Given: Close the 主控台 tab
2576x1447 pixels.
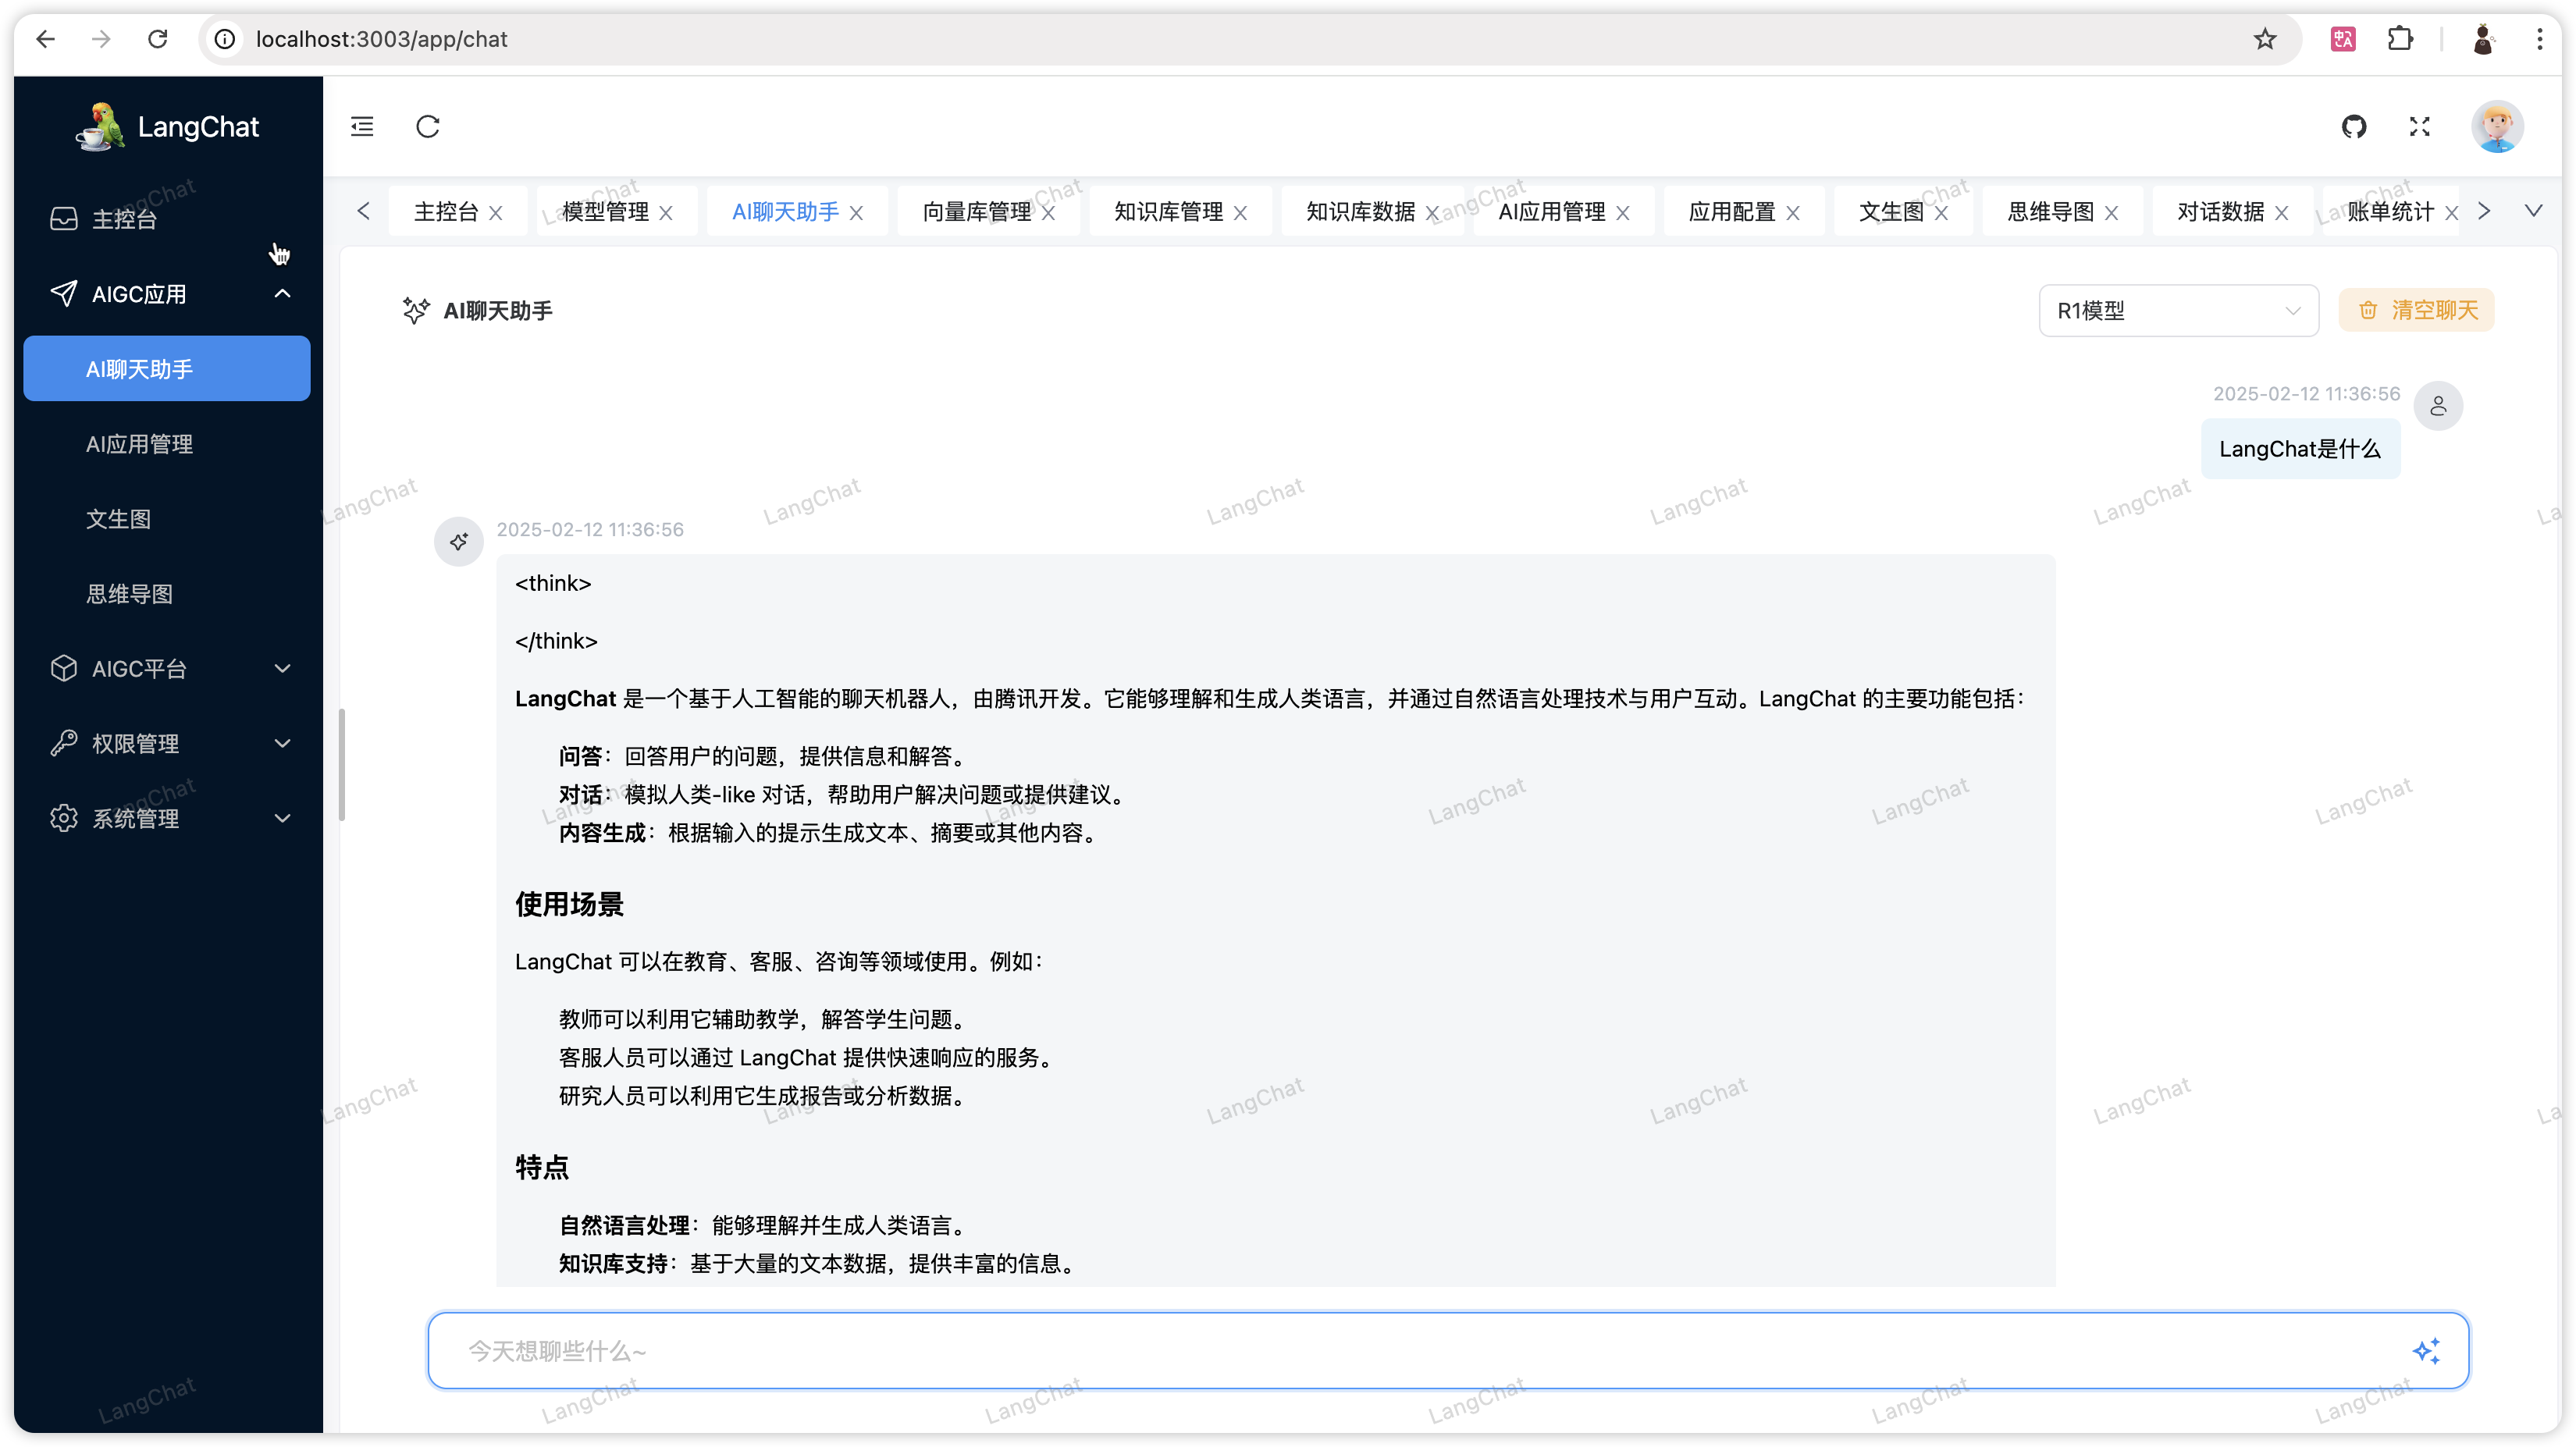Looking at the screenshot, I should point(496,213).
